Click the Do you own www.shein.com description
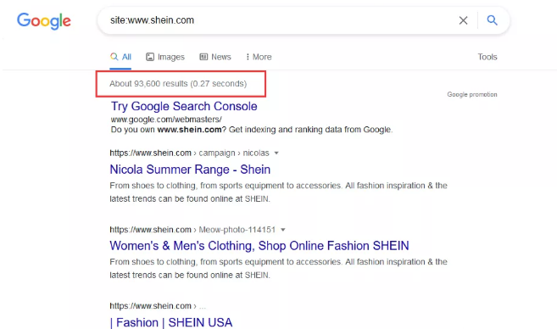The image size is (557, 329). tap(252, 130)
